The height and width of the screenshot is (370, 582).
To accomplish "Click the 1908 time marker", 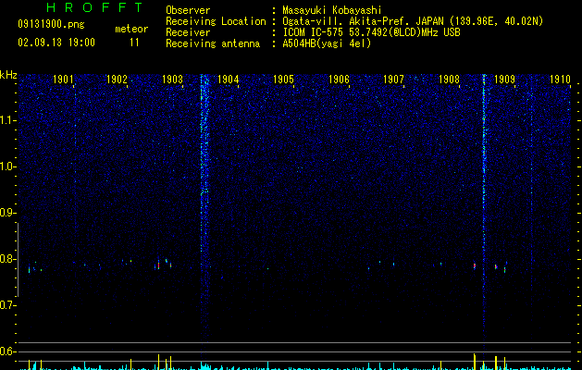I will 449,80.
